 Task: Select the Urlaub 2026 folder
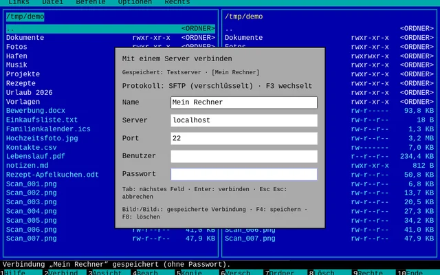(x=29, y=93)
